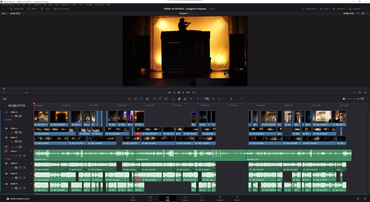This screenshot has height=202, width=370.
Task: Toggle the clip linking chain icon
Action: 179,98
